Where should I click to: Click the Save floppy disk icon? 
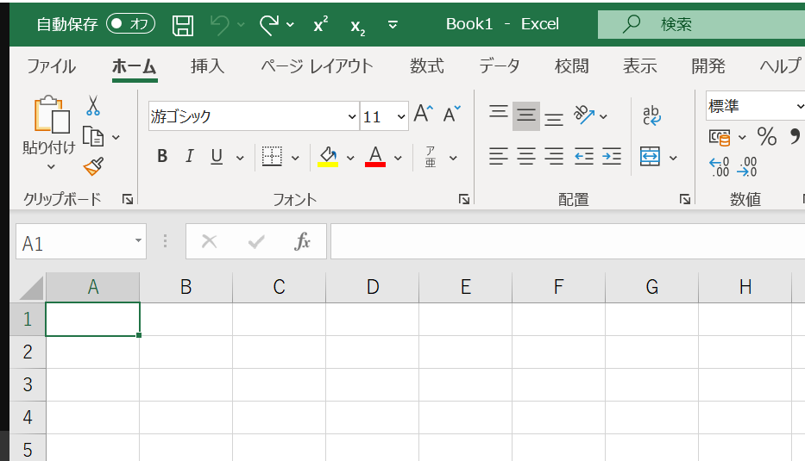(x=182, y=25)
